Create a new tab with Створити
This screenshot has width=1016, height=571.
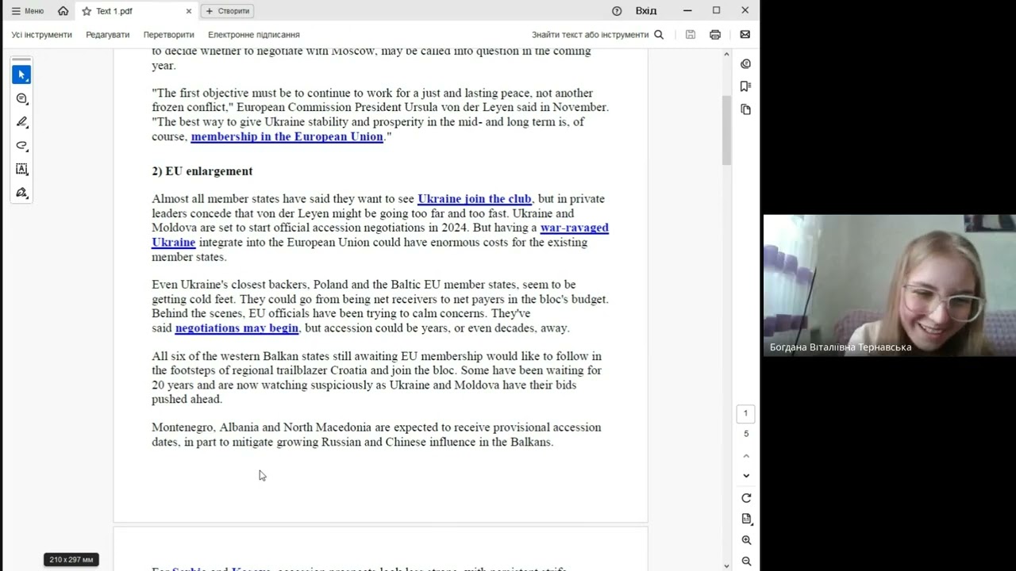pos(228,11)
